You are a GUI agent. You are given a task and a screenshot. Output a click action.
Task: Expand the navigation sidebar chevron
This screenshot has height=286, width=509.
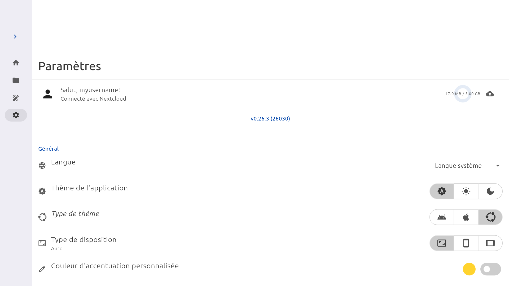pyautogui.click(x=15, y=37)
